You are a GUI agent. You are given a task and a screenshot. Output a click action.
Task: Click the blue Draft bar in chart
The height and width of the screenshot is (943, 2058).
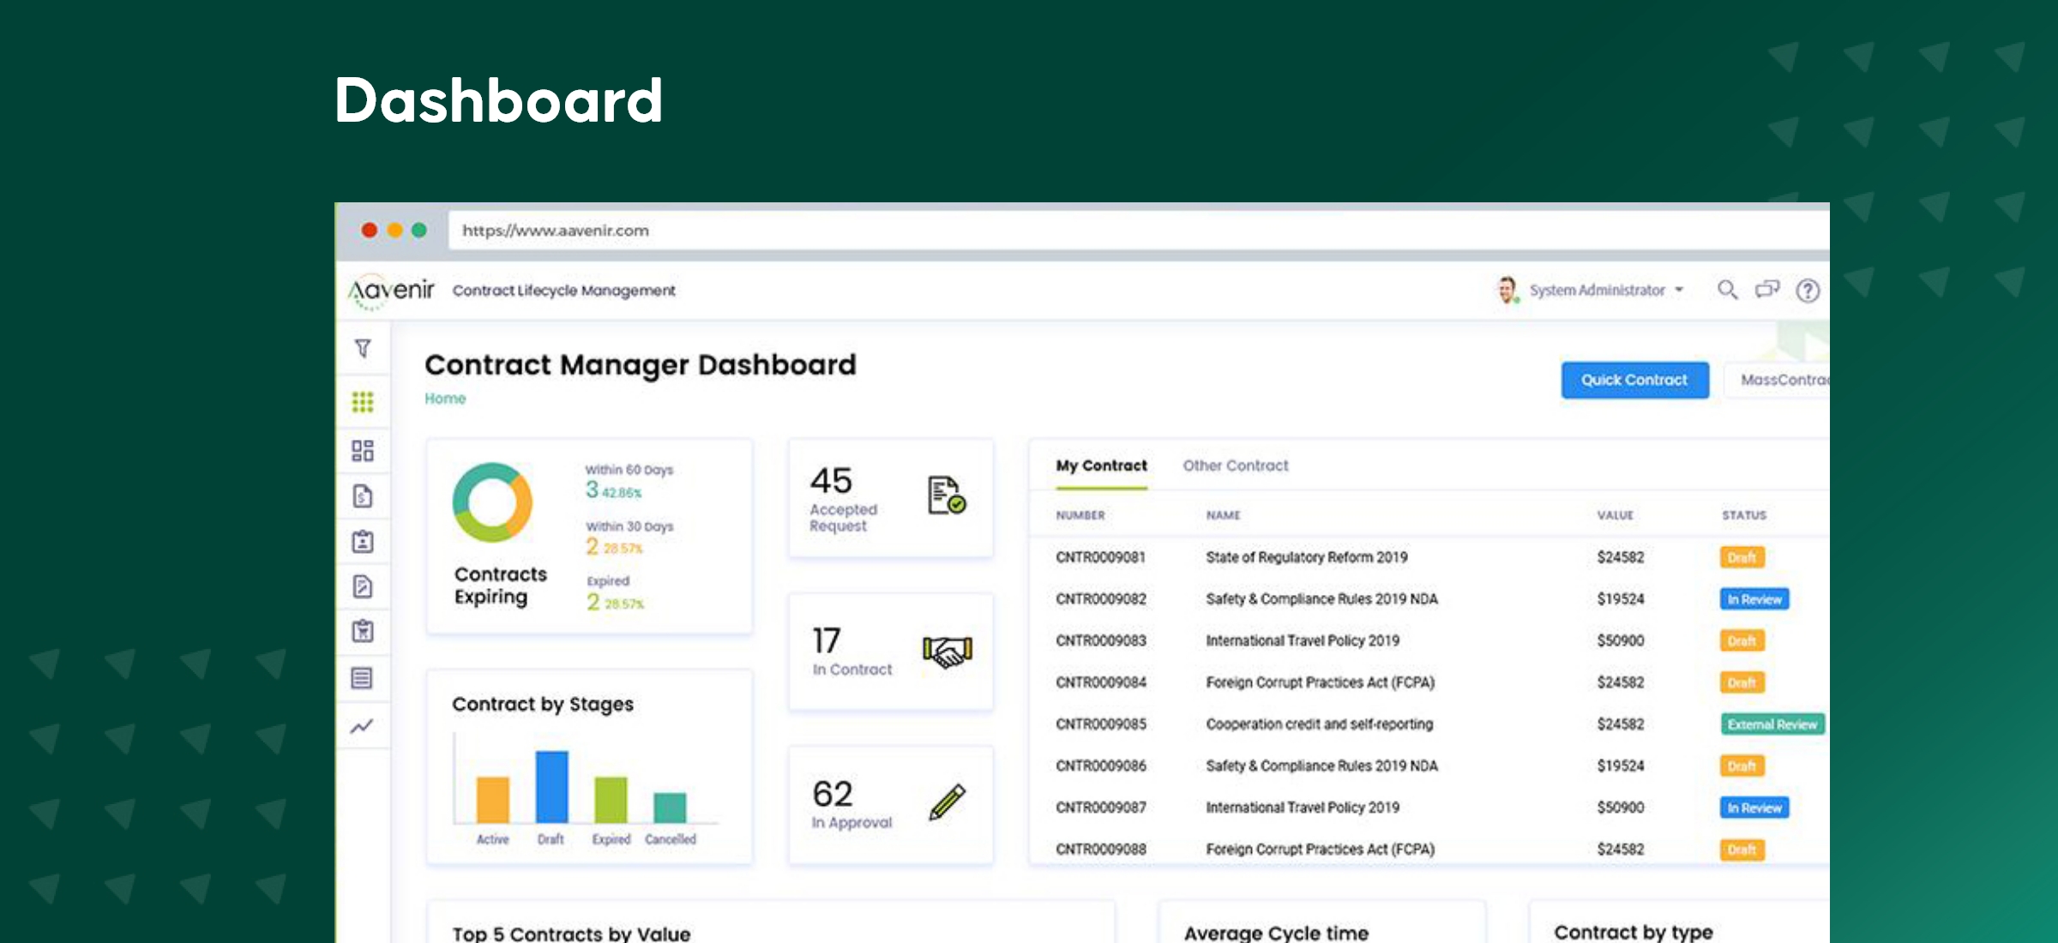pos(551,786)
